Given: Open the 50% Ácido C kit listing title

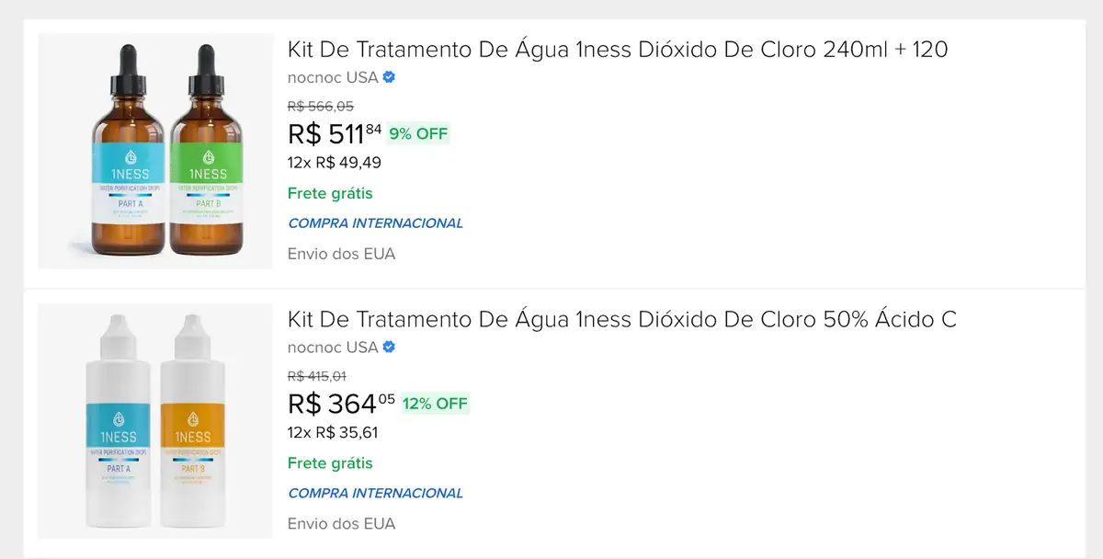Looking at the screenshot, I should [x=621, y=319].
